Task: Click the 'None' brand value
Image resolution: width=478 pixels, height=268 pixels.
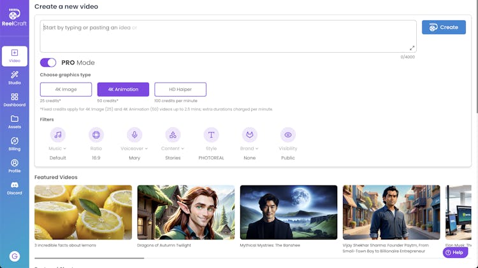Action: click(250, 158)
